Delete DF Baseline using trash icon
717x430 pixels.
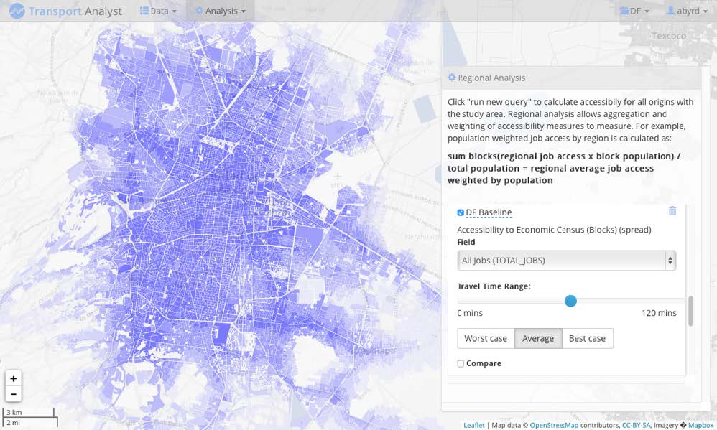(672, 210)
